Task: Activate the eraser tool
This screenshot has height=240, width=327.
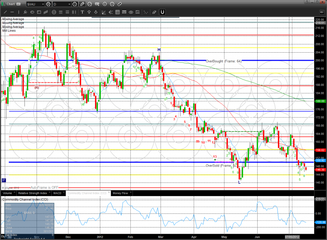Action: click(154, 12)
